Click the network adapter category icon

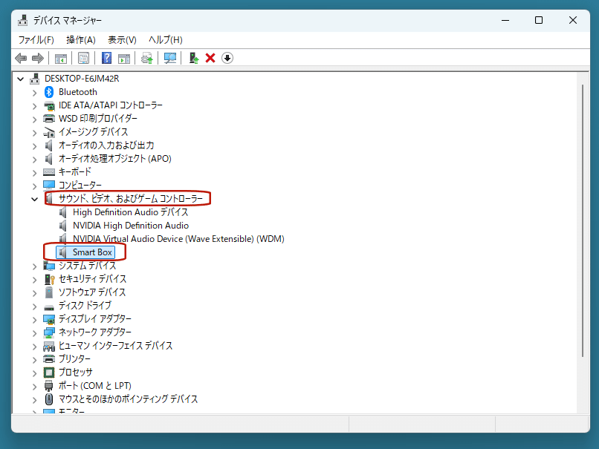pyautogui.click(x=49, y=332)
